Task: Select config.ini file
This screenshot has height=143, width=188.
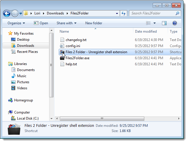Action: (73, 46)
